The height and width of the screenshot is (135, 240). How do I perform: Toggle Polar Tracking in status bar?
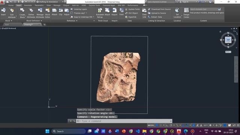tap(171, 125)
